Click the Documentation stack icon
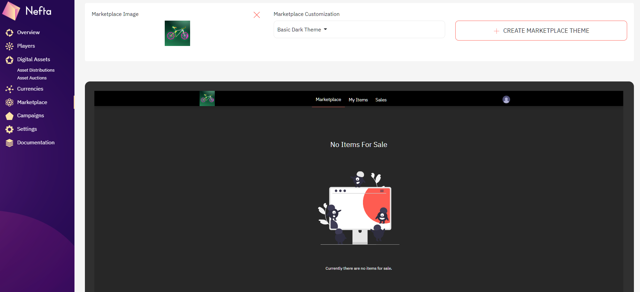 click(9, 143)
